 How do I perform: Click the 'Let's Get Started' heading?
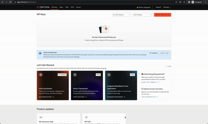coord(45,65)
